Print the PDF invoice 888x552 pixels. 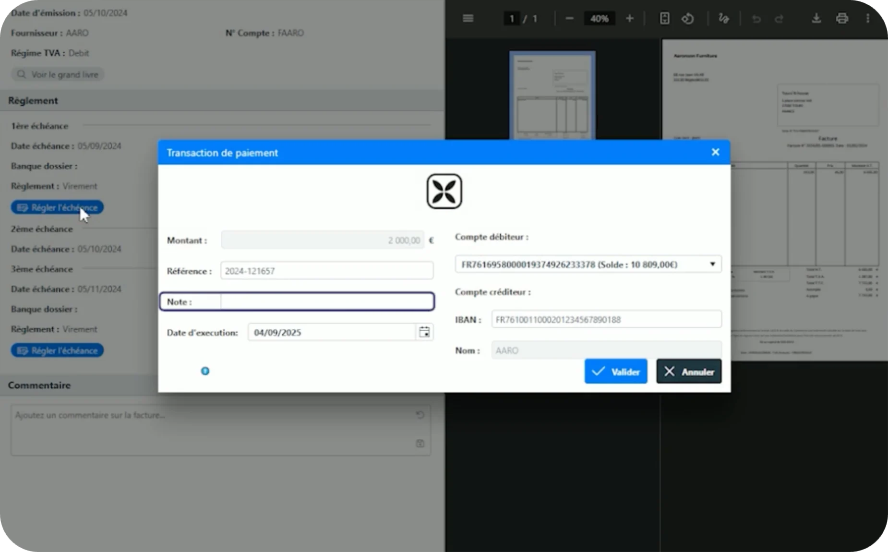click(842, 18)
